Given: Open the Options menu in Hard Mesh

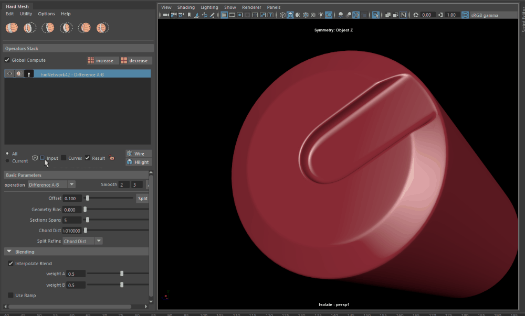Looking at the screenshot, I should point(46,14).
